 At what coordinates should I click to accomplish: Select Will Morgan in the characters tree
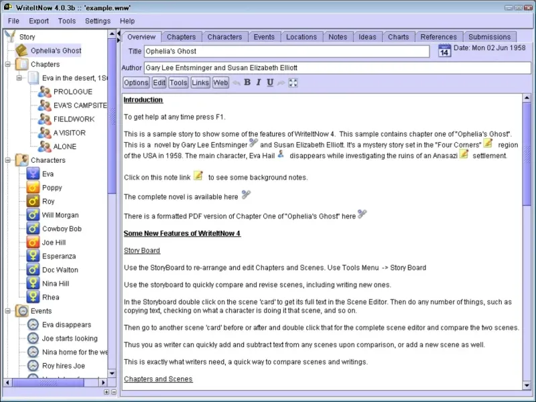coord(60,215)
